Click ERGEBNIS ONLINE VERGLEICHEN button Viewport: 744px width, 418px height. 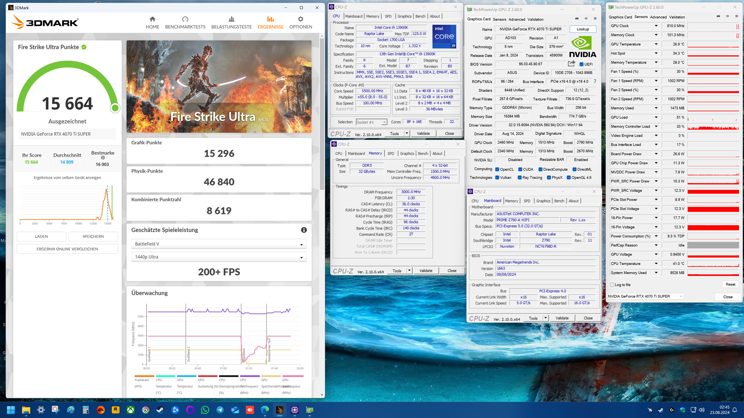coord(67,249)
